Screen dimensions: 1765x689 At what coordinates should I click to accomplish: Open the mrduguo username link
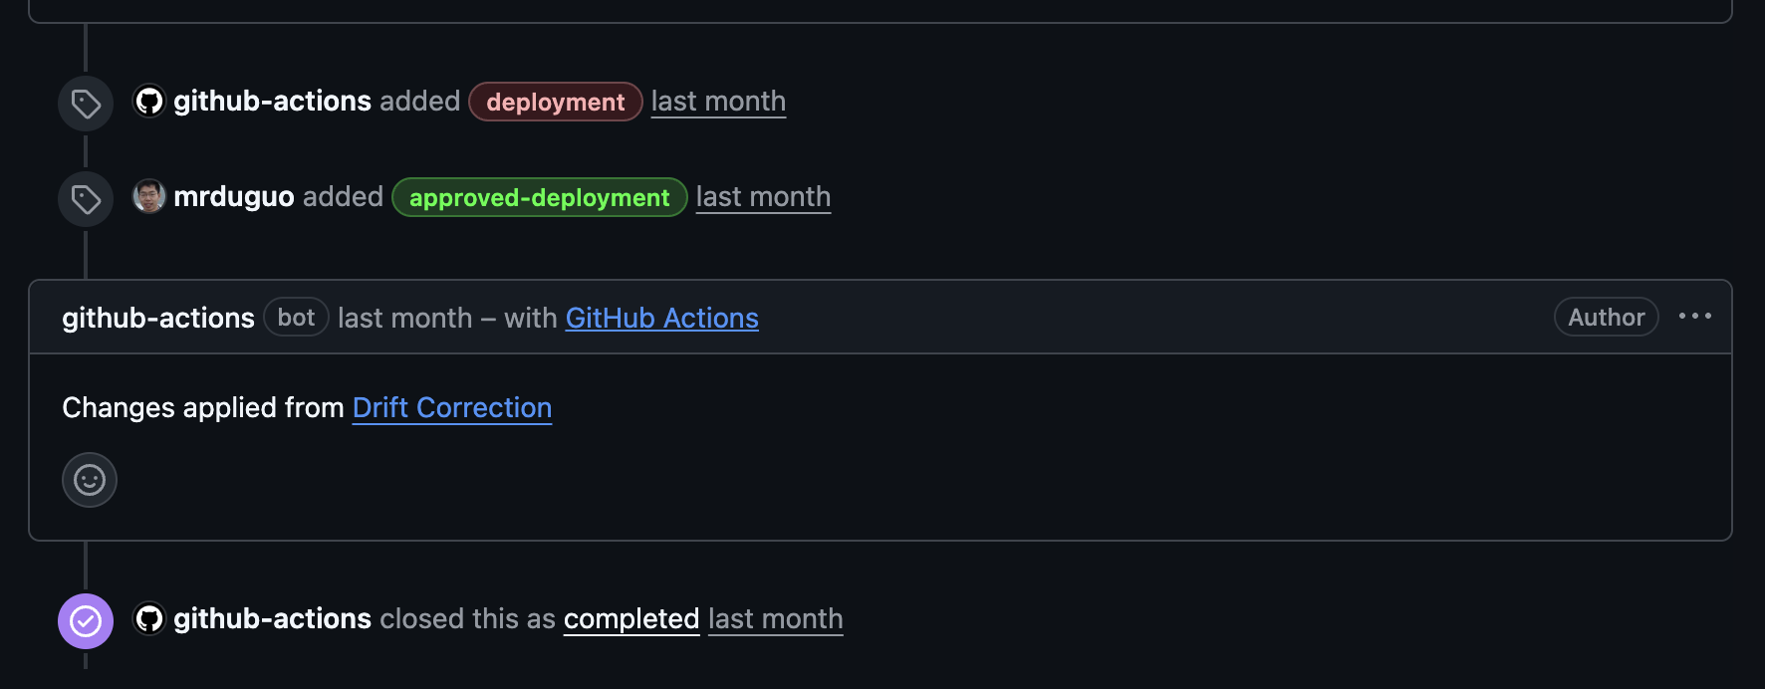click(x=233, y=196)
